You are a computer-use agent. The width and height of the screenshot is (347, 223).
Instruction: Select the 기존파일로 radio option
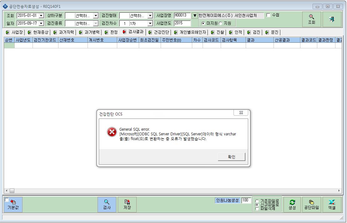(257, 201)
